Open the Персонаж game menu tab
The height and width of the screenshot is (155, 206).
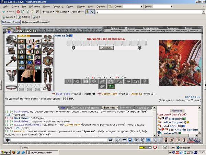tap(172, 28)
